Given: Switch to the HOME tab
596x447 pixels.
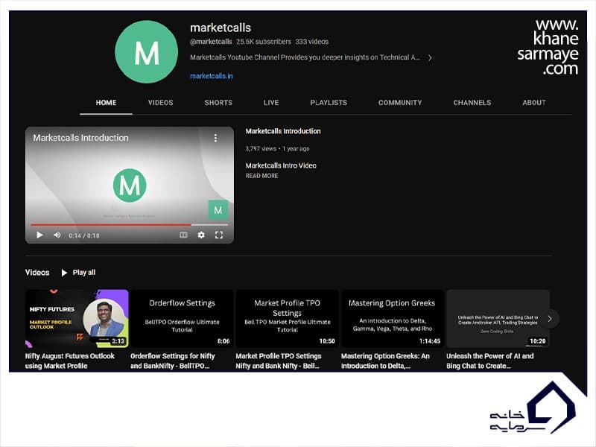Looking at the screenshot, I should tap(106, 103).
